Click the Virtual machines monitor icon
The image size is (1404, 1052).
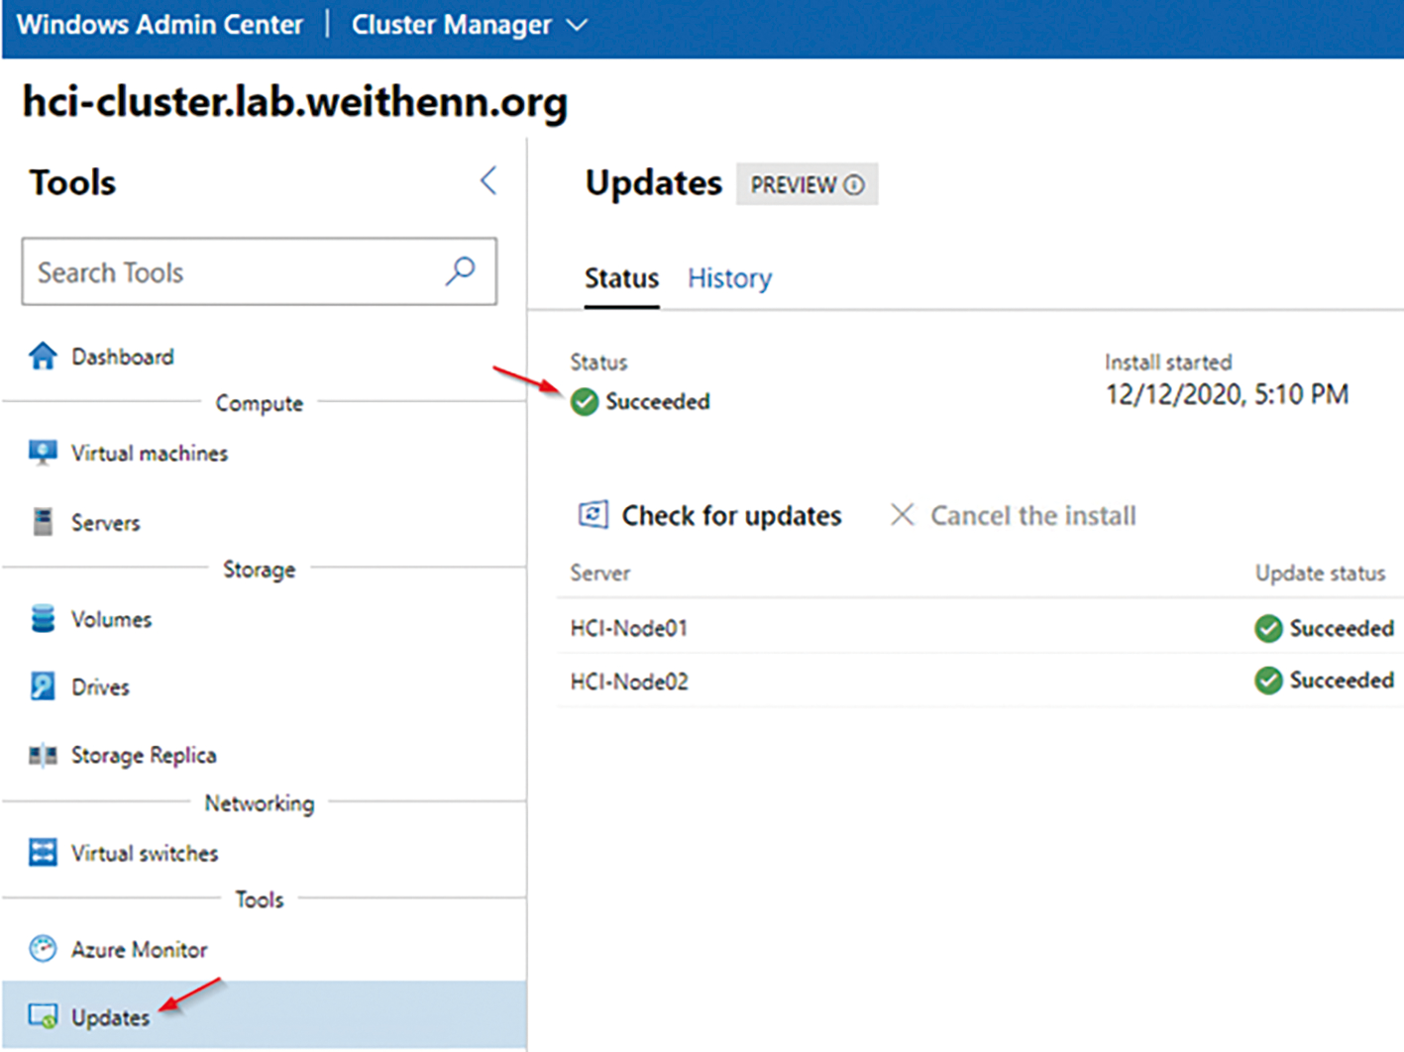pyautogui.click(x=43, y=453)
